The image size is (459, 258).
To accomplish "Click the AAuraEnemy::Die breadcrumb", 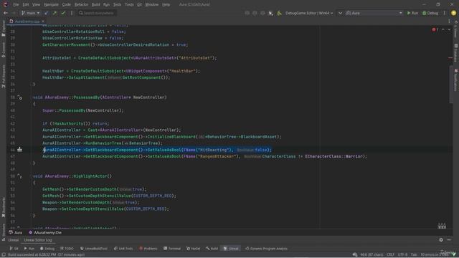I will tap(45, 232).
